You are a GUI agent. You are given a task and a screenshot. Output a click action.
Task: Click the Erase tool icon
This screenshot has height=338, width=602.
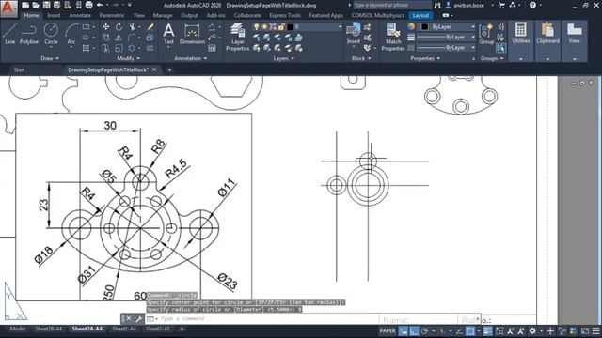tap(150, 27)
